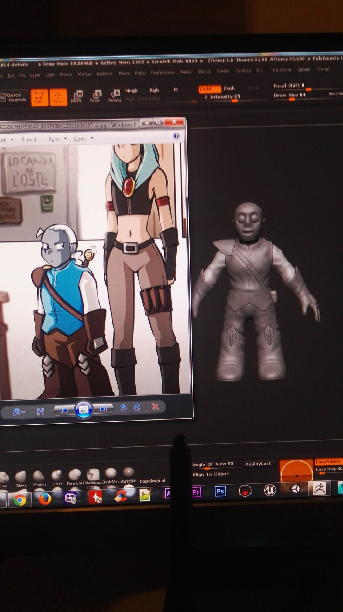This screenshot has height=612, width=343.
Task: Open the ZBrush File menu
Action: 22,75
